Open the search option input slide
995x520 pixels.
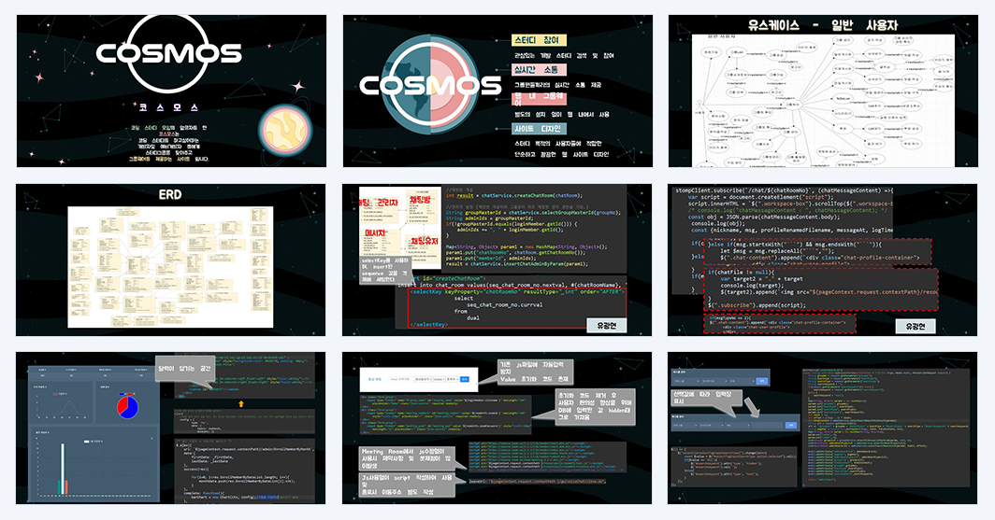(822, 429)
